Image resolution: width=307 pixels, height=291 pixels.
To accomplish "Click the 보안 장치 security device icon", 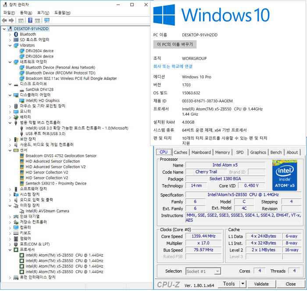I will tap(16, 139).
